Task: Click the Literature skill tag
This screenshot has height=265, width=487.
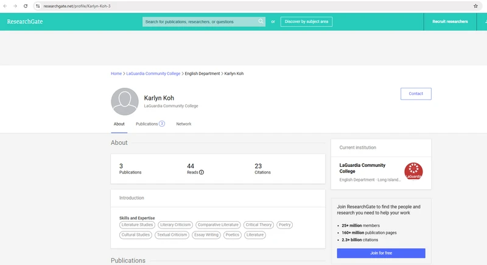Action: coord(255,235)
